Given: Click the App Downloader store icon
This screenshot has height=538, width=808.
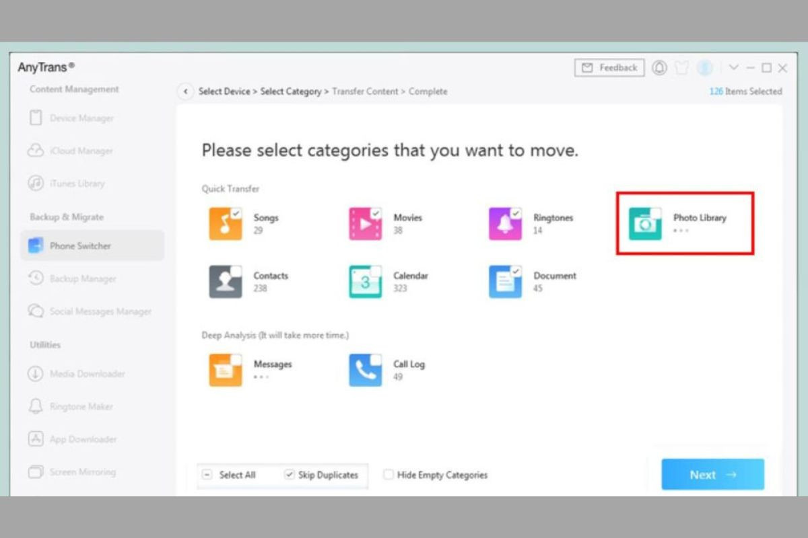Looking at the screenshot, I should pyautogui.click(x=36, y=439).
